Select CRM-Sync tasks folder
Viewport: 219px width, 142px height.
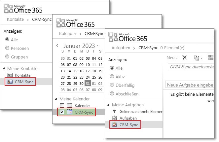129,124
